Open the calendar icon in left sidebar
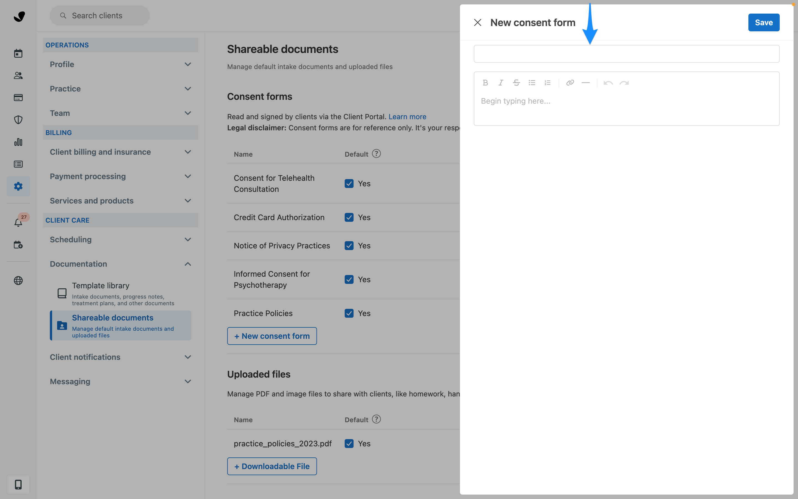 [18, 53]
